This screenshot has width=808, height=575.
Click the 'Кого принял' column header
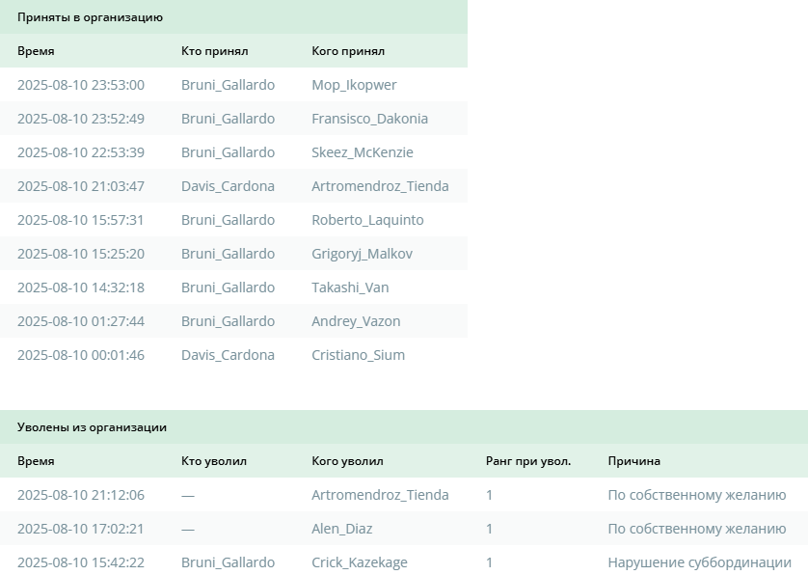pos(348,51)
